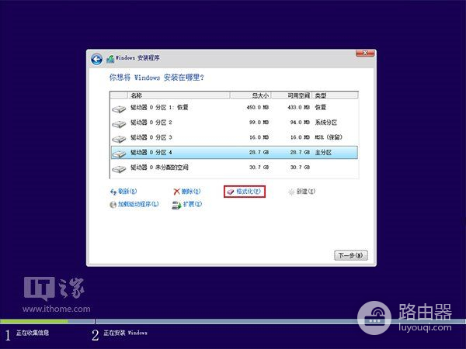Click the MSR (保留) type cell
Screen dimensions: 466x349
[329, 137]
